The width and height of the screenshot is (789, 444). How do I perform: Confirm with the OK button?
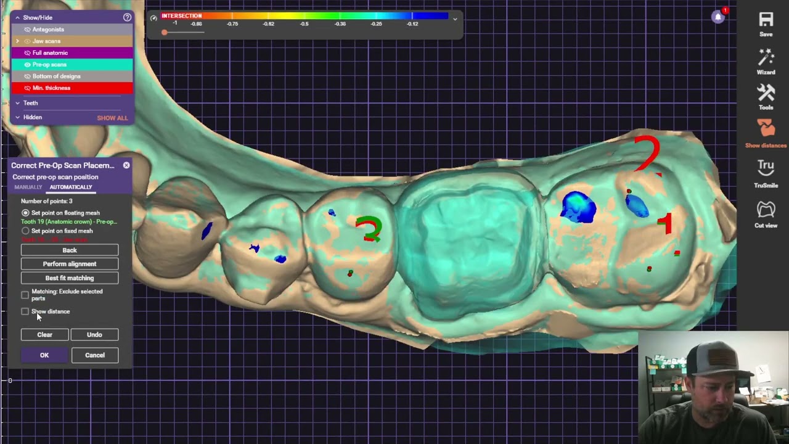[44, 355]
